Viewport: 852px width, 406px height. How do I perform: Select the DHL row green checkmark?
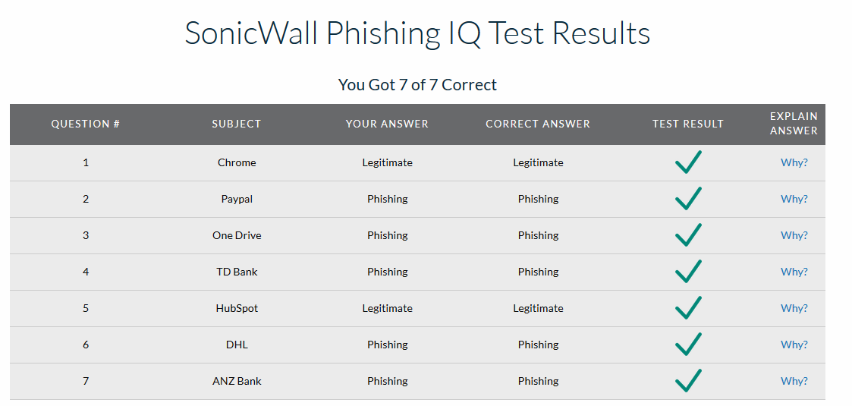[688, 345]
